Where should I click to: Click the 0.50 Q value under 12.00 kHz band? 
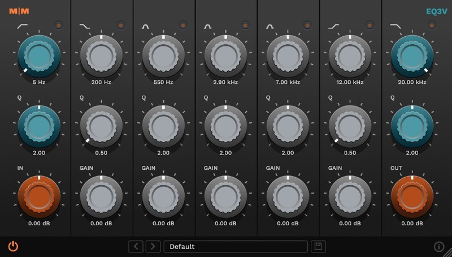(x=350, y=153)
